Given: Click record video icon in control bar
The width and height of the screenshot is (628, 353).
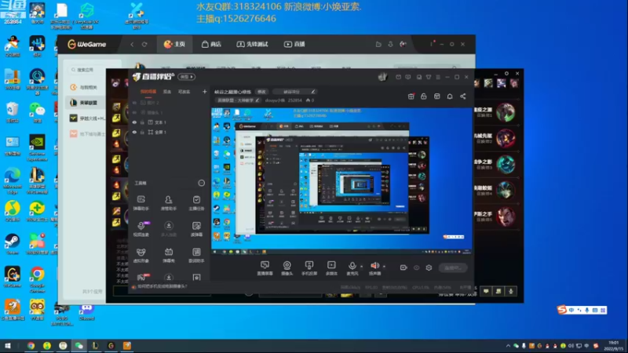Looking at the screenshot, I should (x=403, y=267).
